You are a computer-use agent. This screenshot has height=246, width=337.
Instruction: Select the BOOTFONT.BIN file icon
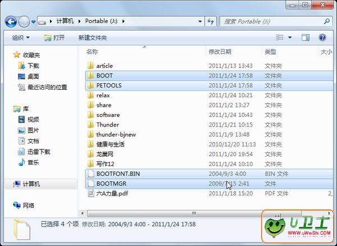[91, 174]
